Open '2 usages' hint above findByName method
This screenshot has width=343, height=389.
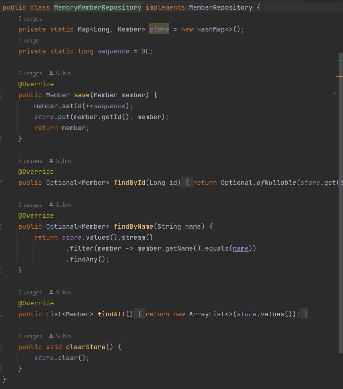(30, 205)
